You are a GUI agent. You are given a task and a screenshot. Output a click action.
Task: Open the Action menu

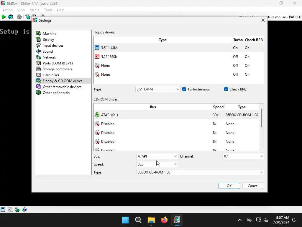7,10
